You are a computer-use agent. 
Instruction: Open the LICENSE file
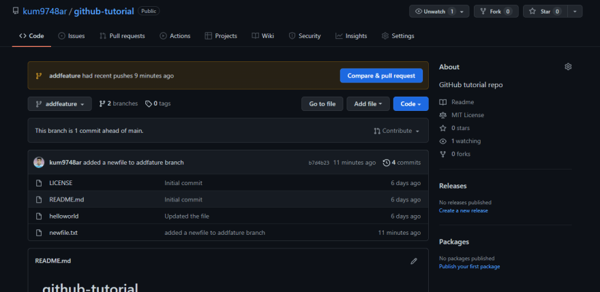pos(61,183)
